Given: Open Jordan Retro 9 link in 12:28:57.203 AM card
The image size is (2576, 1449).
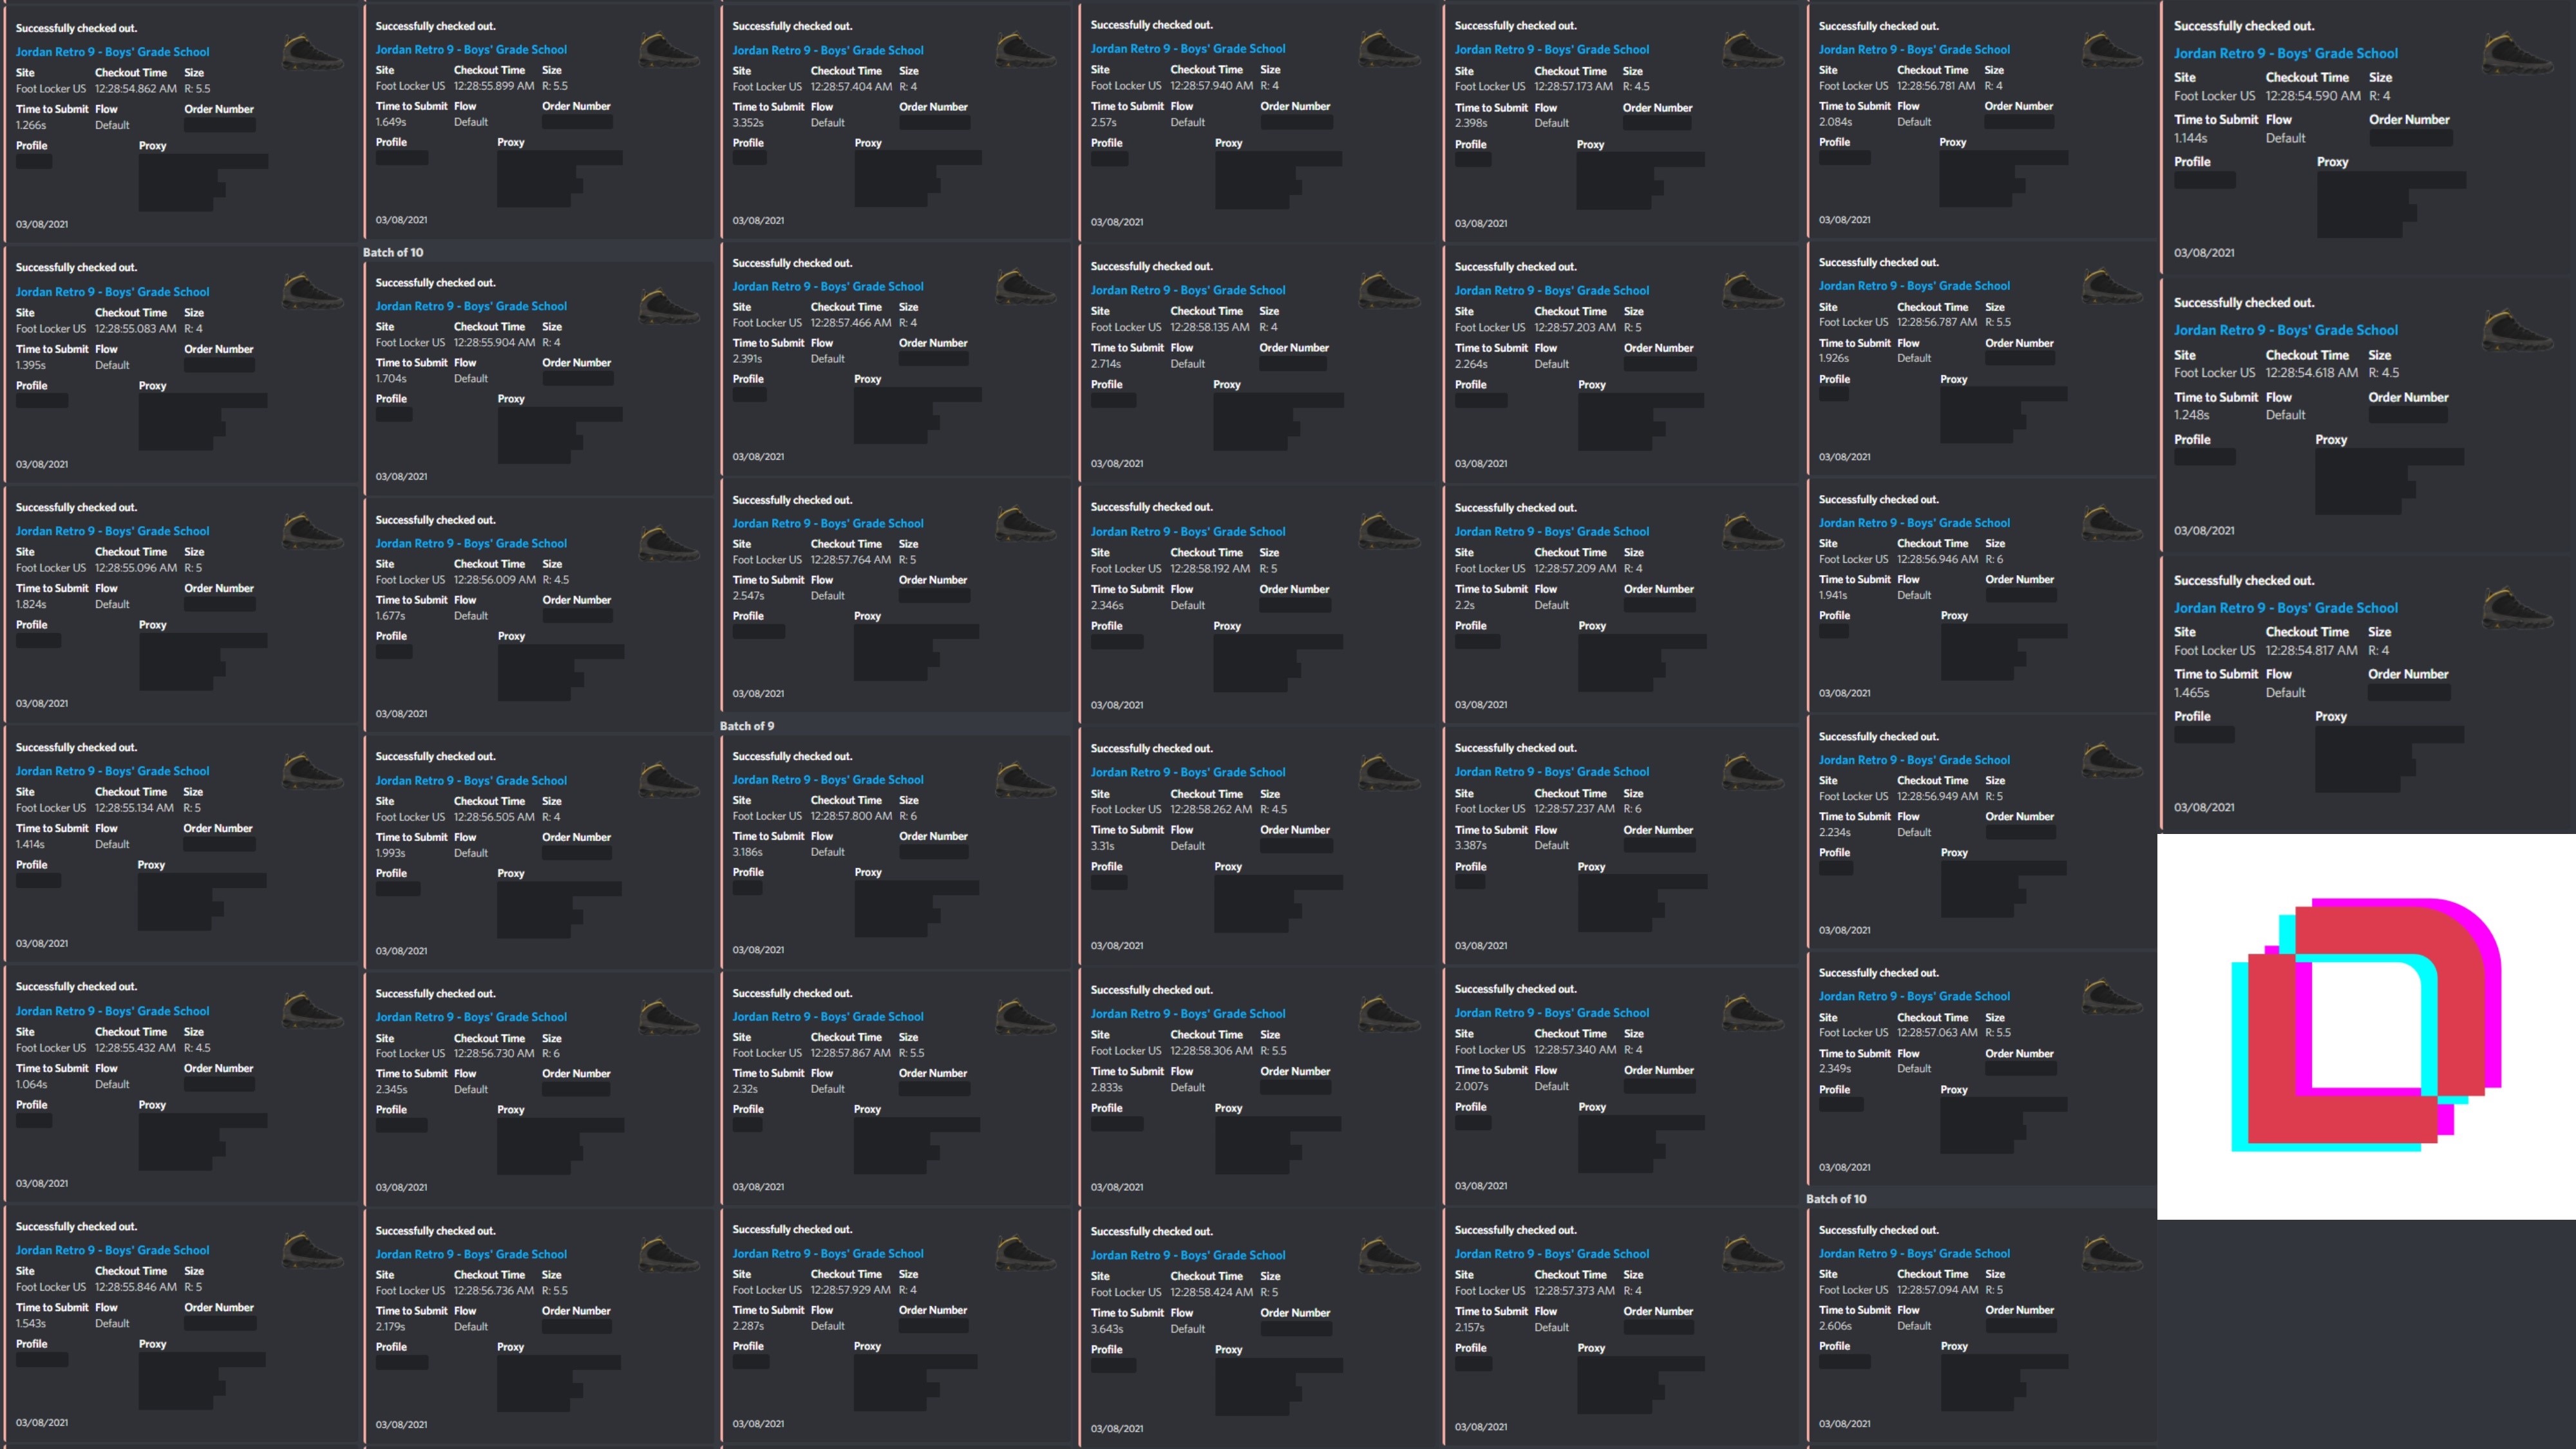Looking at the screenshot, I should pyautogui.click(x=1552, y=290).
